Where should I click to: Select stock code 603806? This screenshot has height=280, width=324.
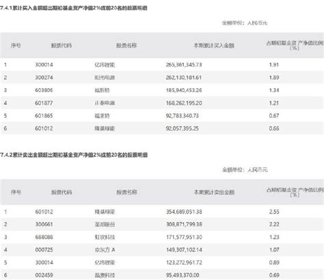pyautogui.click(x=44, y=90)
